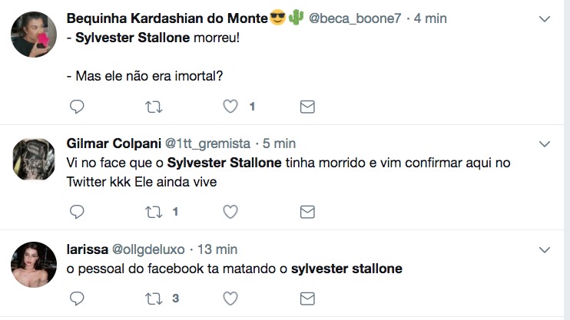Expand options menu on Gilmar's tweet

(545, 144)
